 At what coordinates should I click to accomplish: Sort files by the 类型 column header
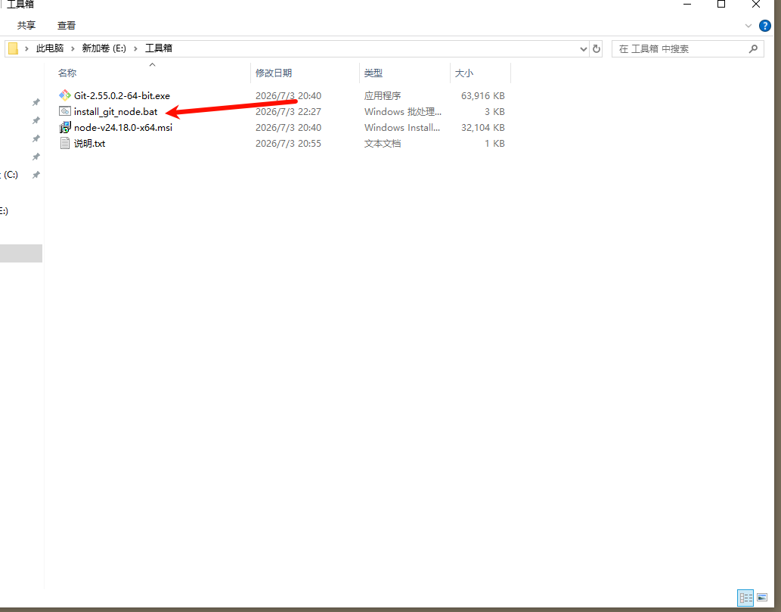pyautogui.click(x=373, y=73)
